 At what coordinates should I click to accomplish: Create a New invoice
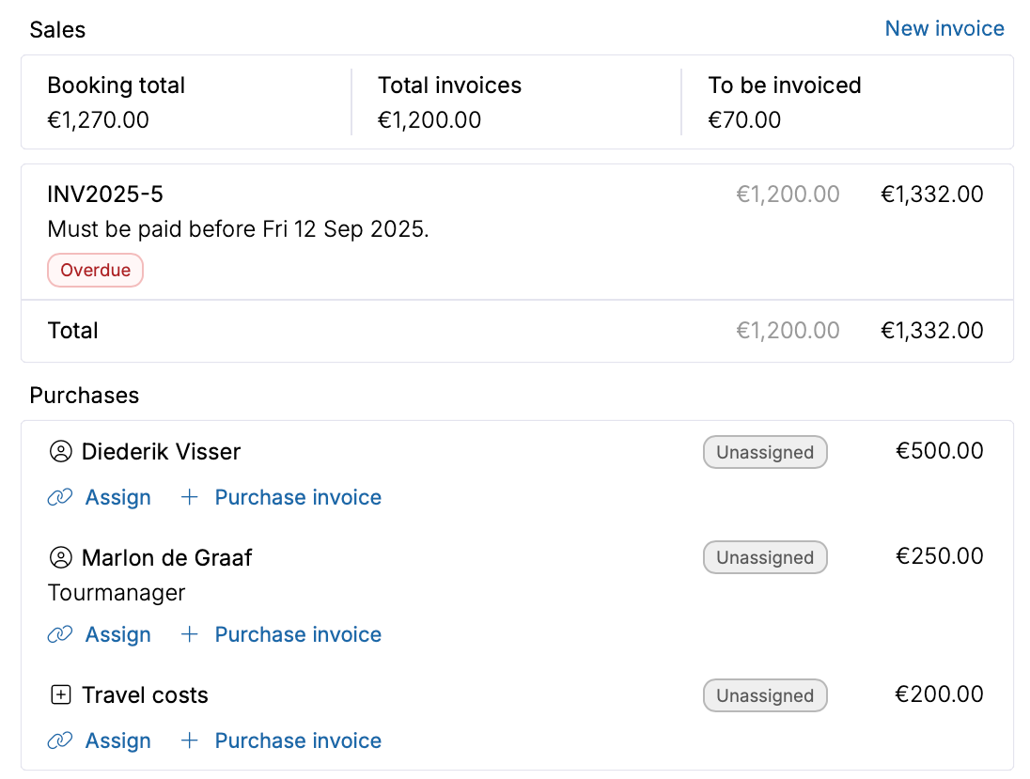pos(944,29)
